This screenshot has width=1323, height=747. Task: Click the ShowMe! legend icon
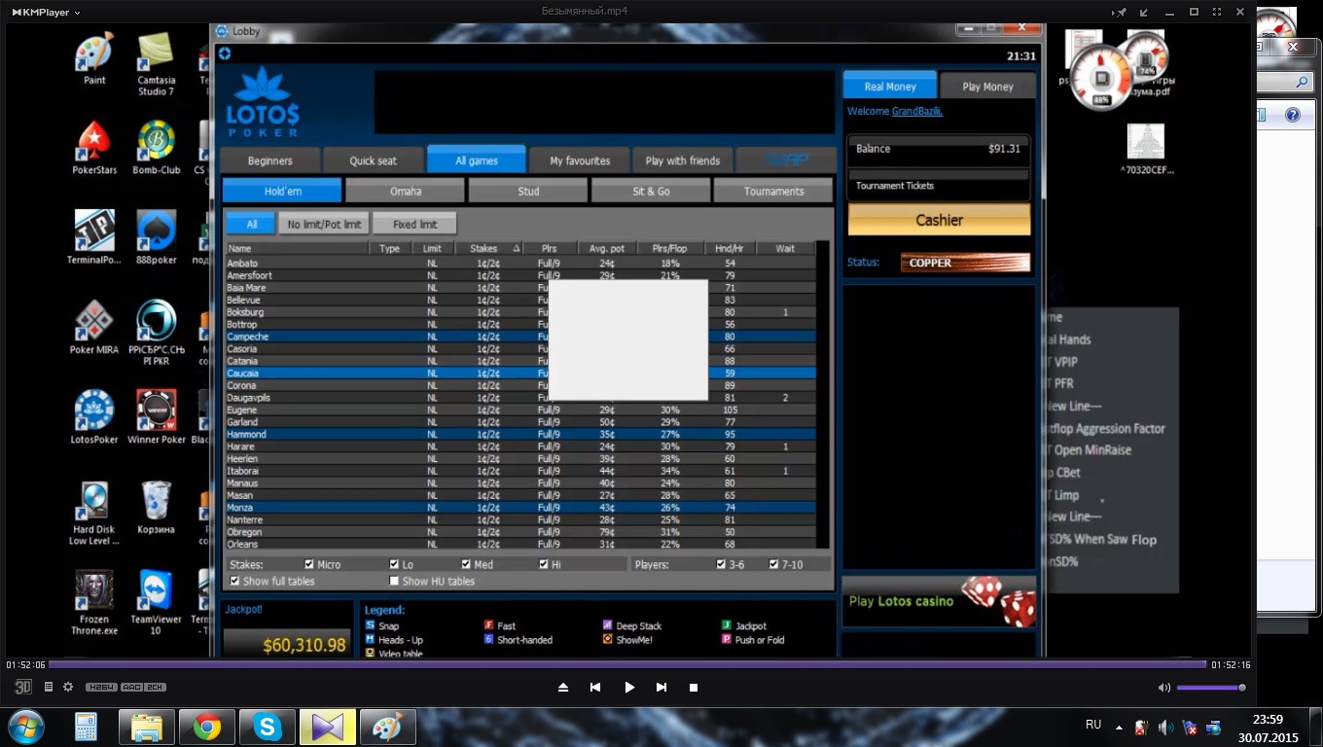tap(607, 639)
